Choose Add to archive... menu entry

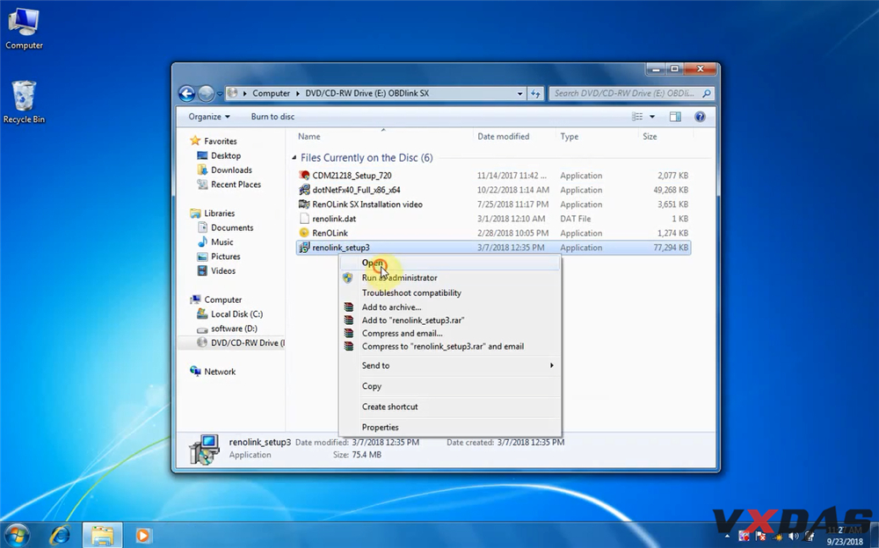point(449,307)
